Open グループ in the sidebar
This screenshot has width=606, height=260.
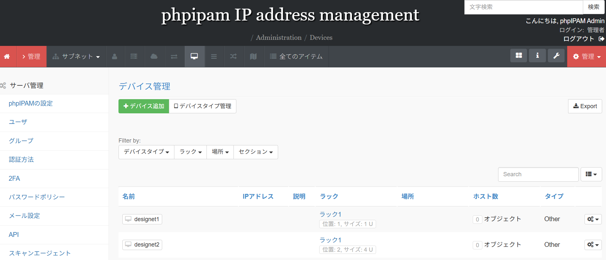tap(21, 141)
